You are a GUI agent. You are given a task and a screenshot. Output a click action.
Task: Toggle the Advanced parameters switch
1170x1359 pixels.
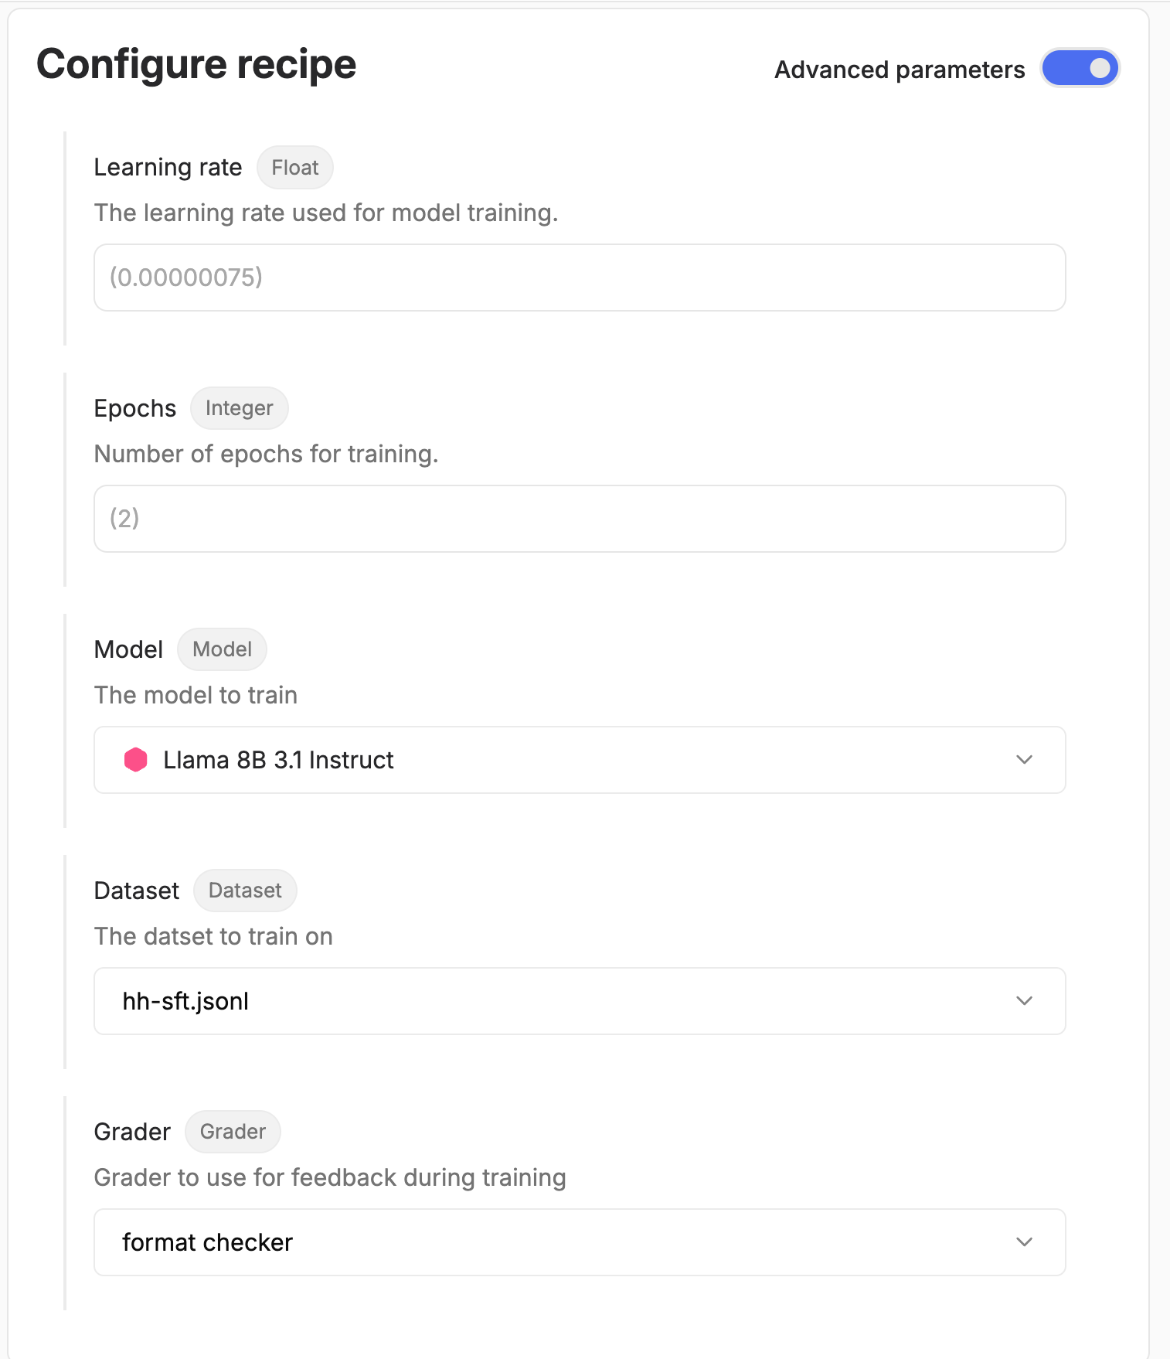tap(1080, 69)
